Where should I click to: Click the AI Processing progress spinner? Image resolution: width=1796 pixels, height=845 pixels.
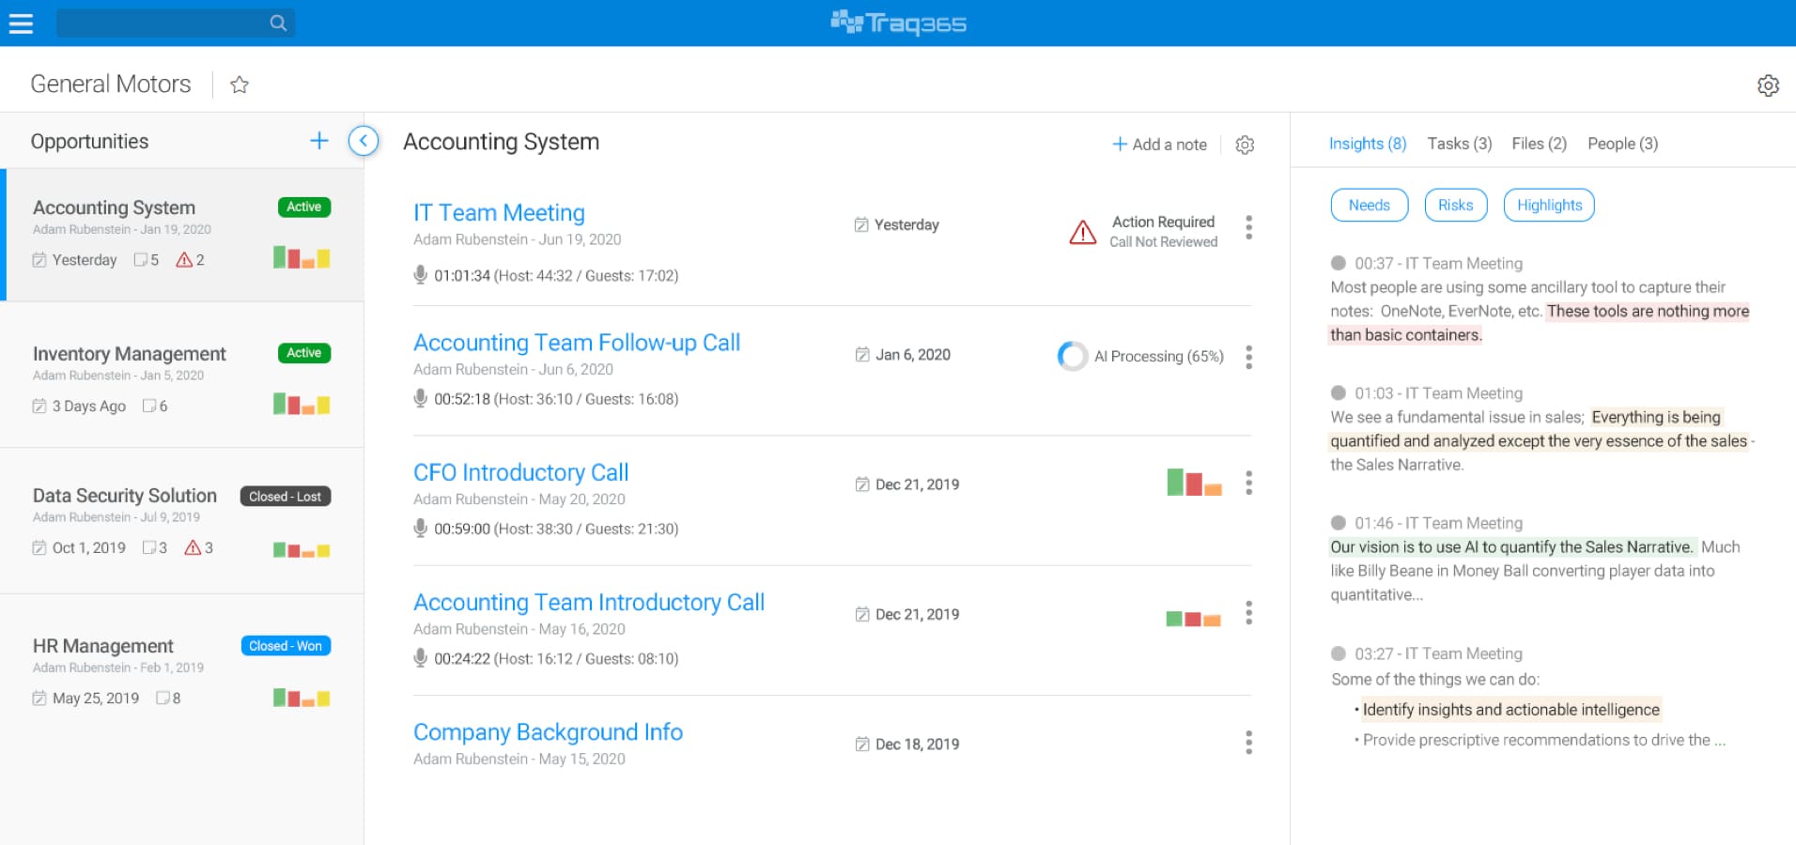(1072, 356)
